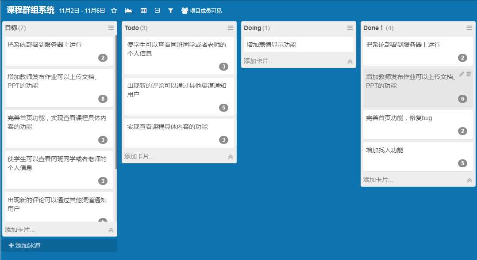Click the 目标 column title
The height and width of the screenshot is (260, 477).
click(11, 28)
